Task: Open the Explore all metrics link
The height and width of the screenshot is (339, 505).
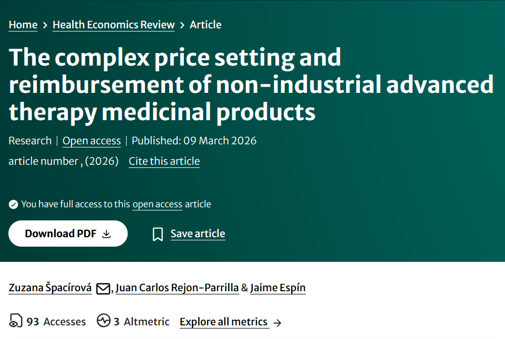Action: (x=223, y=322)
